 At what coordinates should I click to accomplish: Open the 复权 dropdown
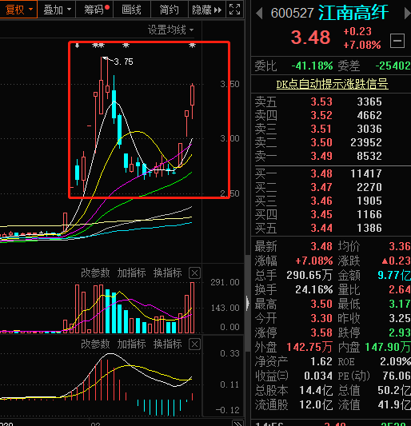18,10
